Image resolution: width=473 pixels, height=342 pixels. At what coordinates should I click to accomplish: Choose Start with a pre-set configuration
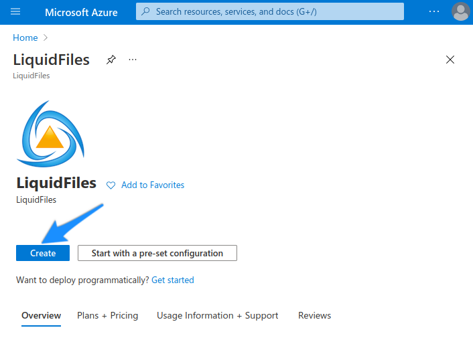point(157,253)
